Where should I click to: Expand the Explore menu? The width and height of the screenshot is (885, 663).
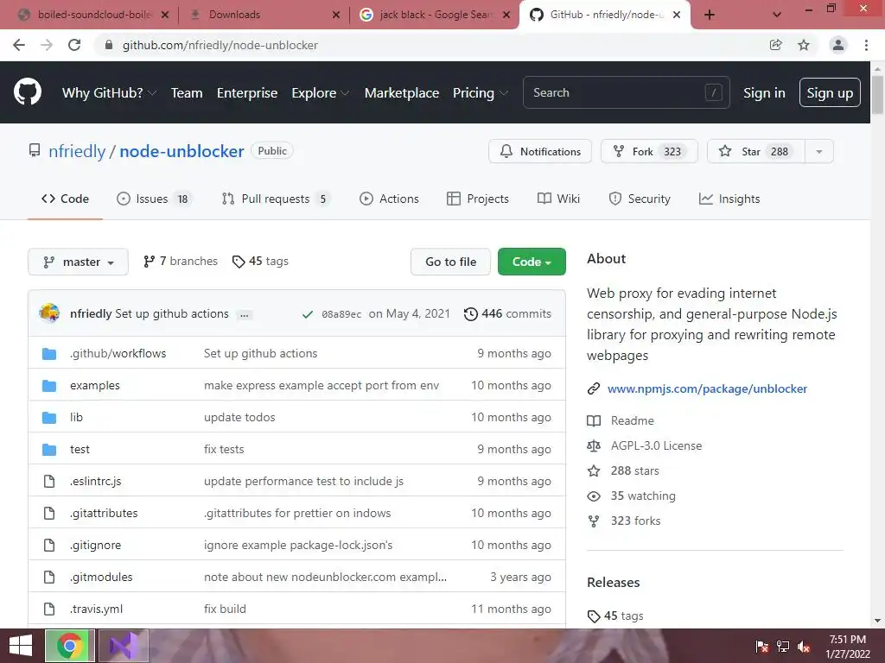pyautogui.click(x=320, y=92)
